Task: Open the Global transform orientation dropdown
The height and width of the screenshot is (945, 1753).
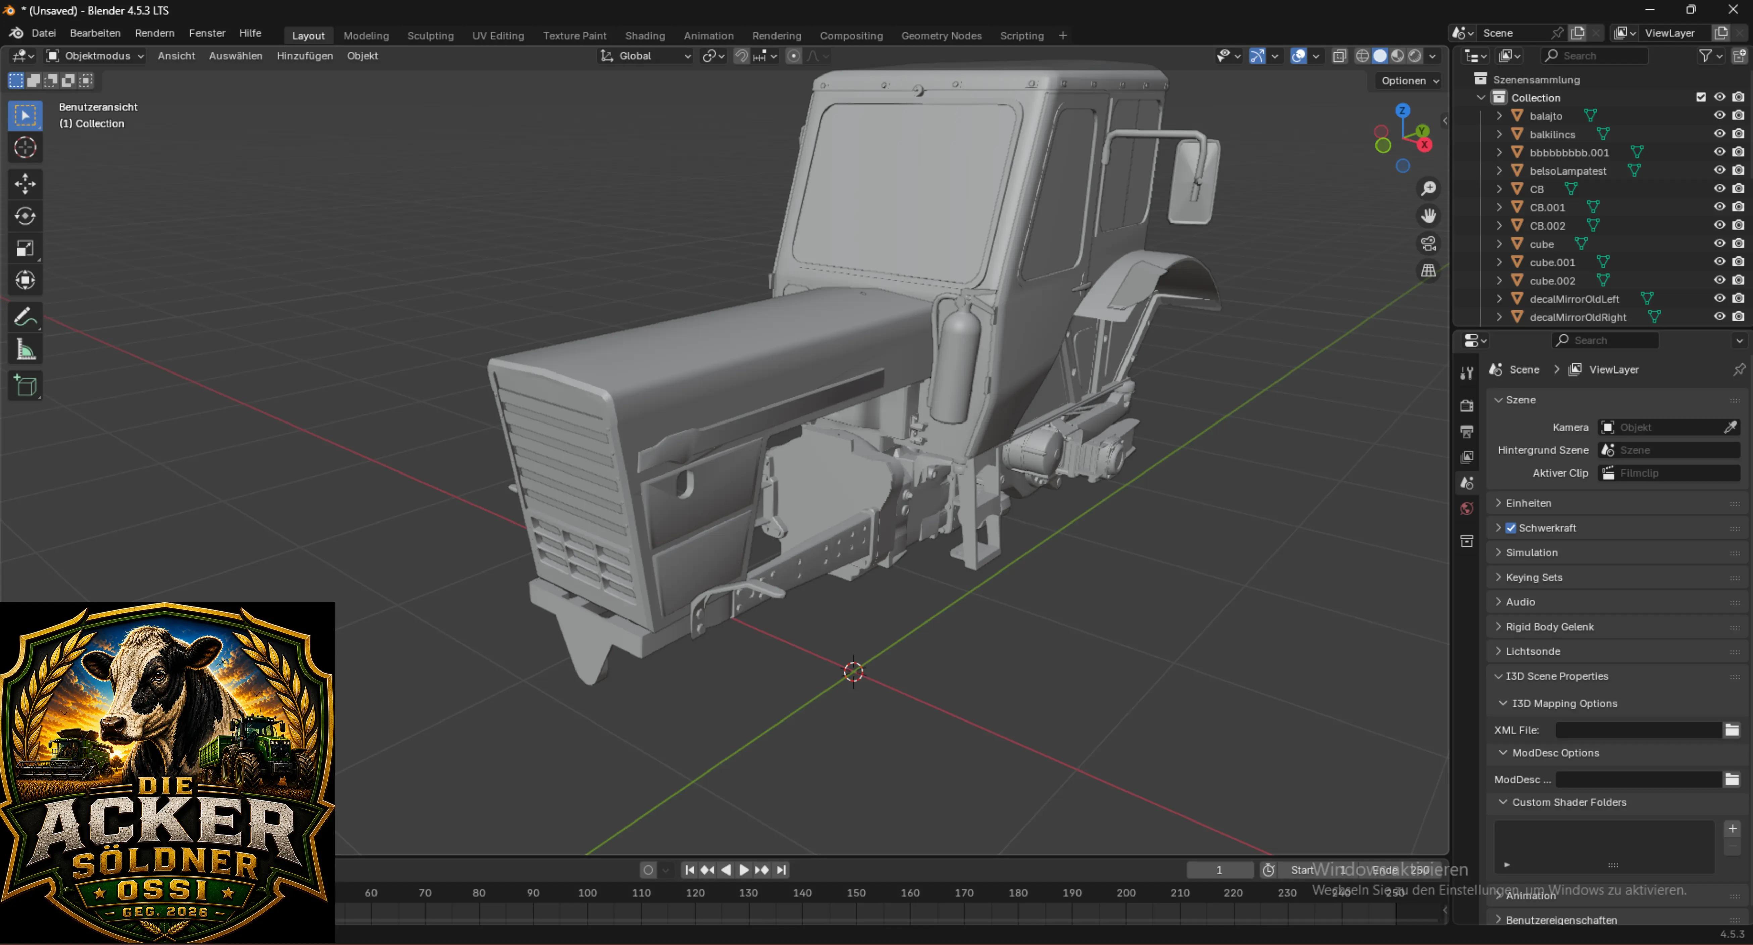Action: [646, 56]
